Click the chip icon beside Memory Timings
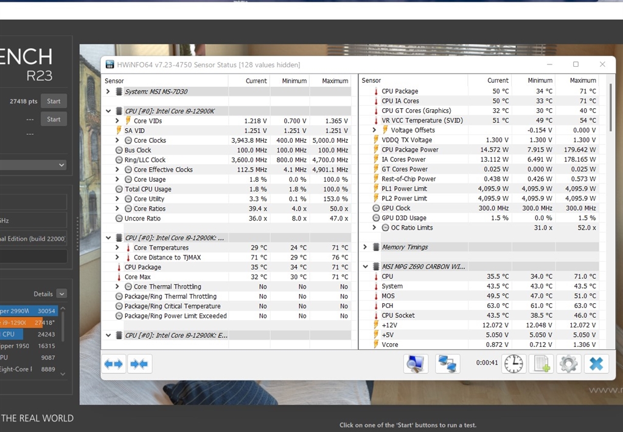The image size is (623, 432). tap(375, 247)
